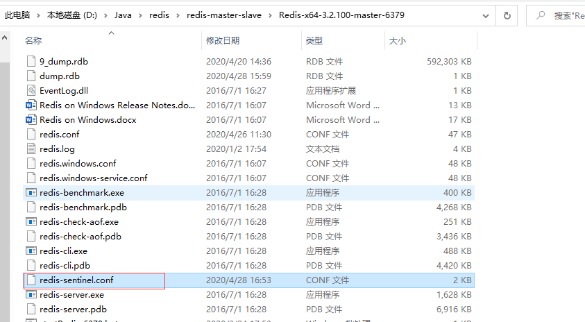585x322 pixels.
Task: Click the redis.windows.conf file icon
Action: pyautogui.click(x=31, y=163)
